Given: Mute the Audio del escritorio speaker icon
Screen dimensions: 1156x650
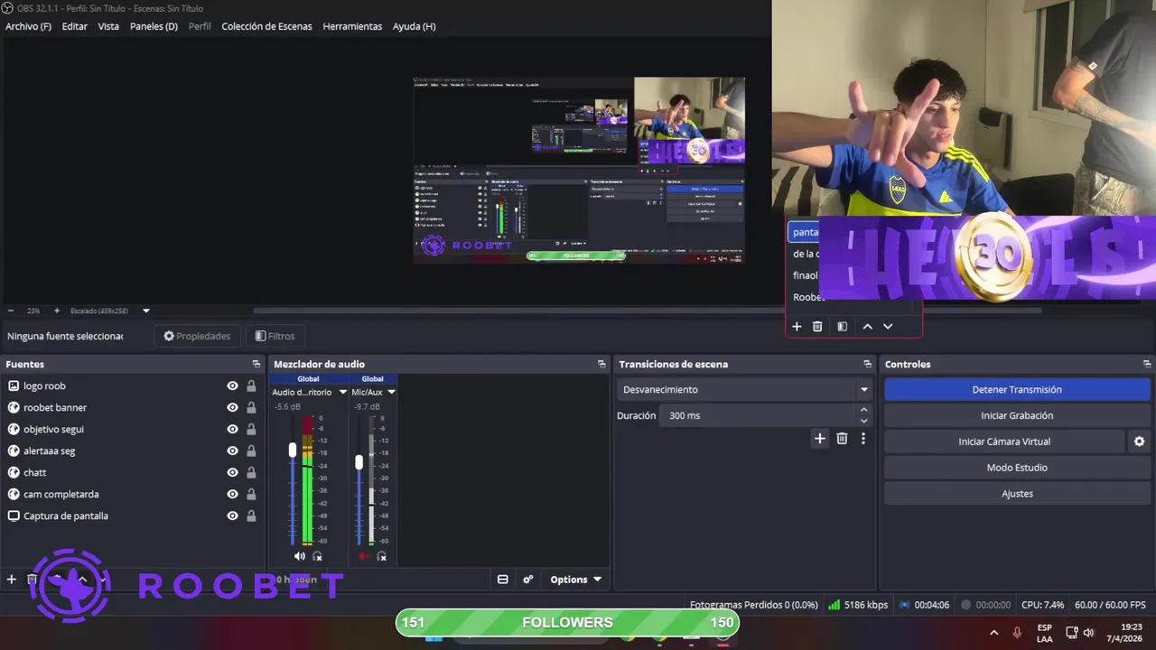Looking at the screenshot, I should tap(300, 556).
